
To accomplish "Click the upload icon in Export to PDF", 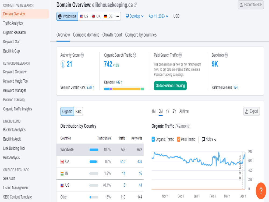I will [241, 5].
